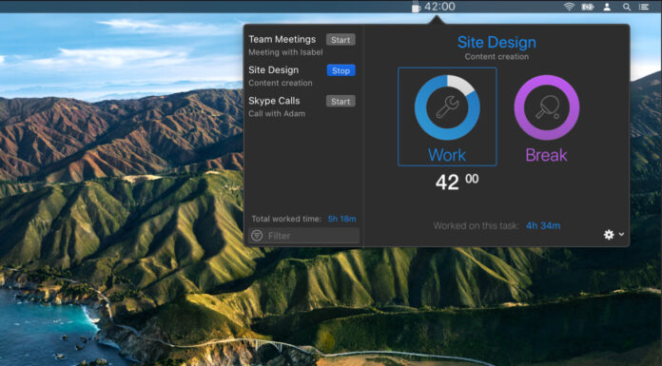The image size is (662, 366).
Task: Open Spotlight search magnifier icon
Action: [627, 7]
